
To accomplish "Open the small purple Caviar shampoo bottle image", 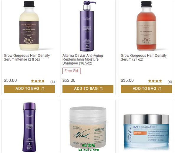I will point(29,127).
